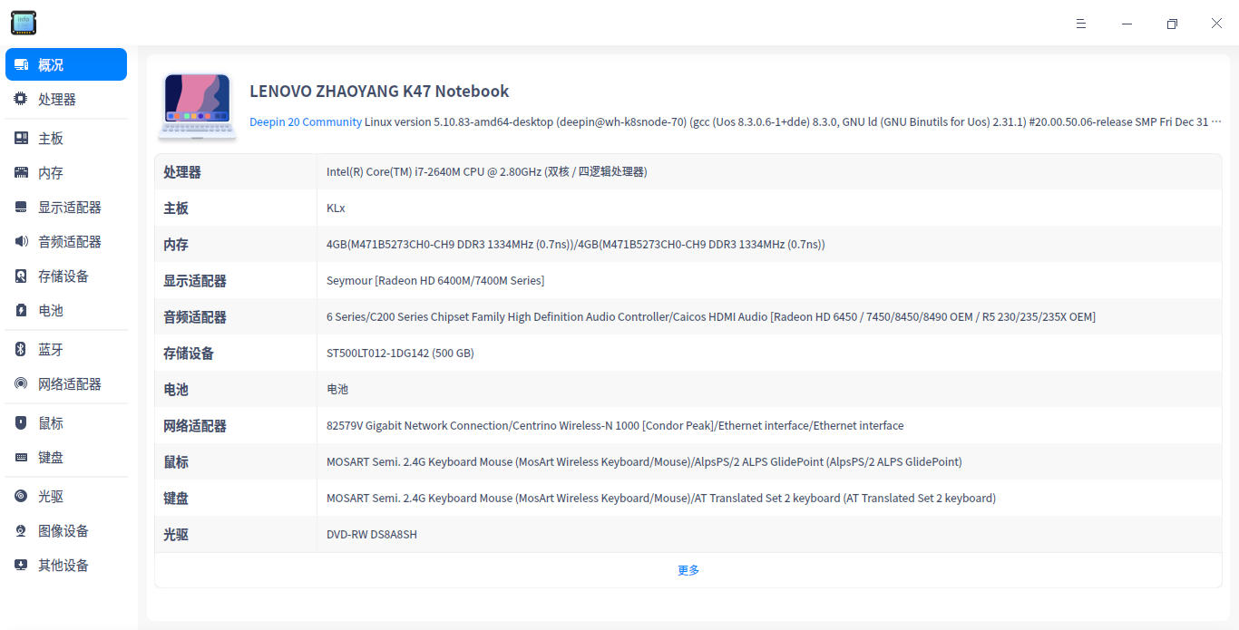Select 主板 (Motherboard) in the sidebar
This screenshot has width=1239, height=630.
pyautogui.click(x=50, y=137)
